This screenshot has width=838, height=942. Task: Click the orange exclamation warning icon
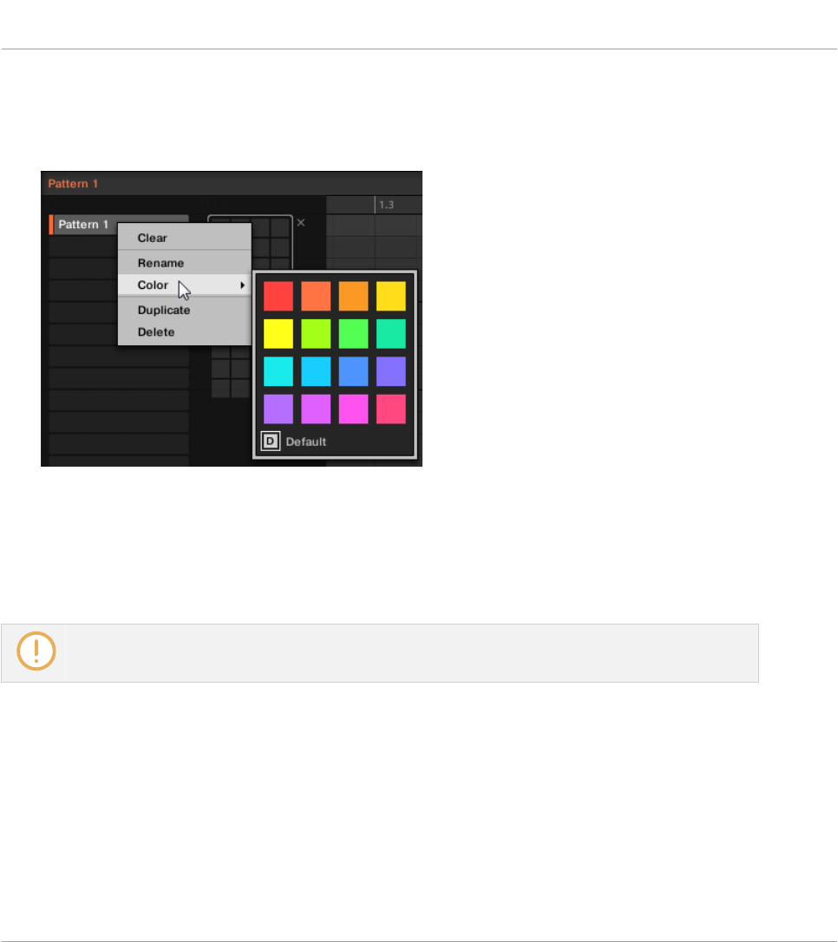pos(36,651)
